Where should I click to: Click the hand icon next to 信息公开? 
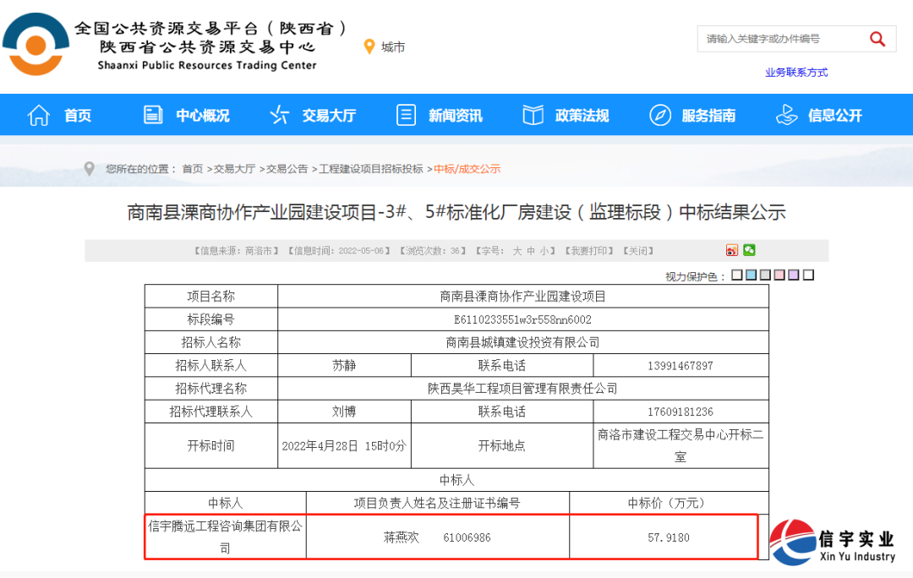(x=785, y=114)
